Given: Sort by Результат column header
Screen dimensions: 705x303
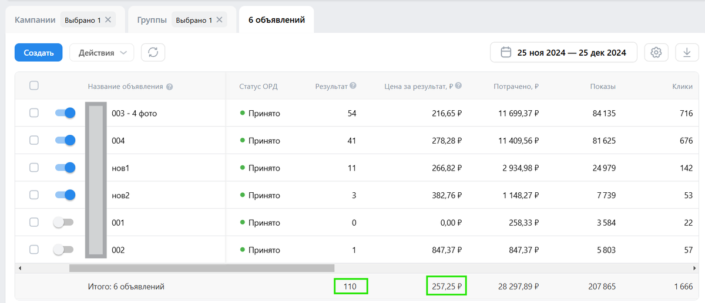Looking at the screenshot, I should 331,86.
